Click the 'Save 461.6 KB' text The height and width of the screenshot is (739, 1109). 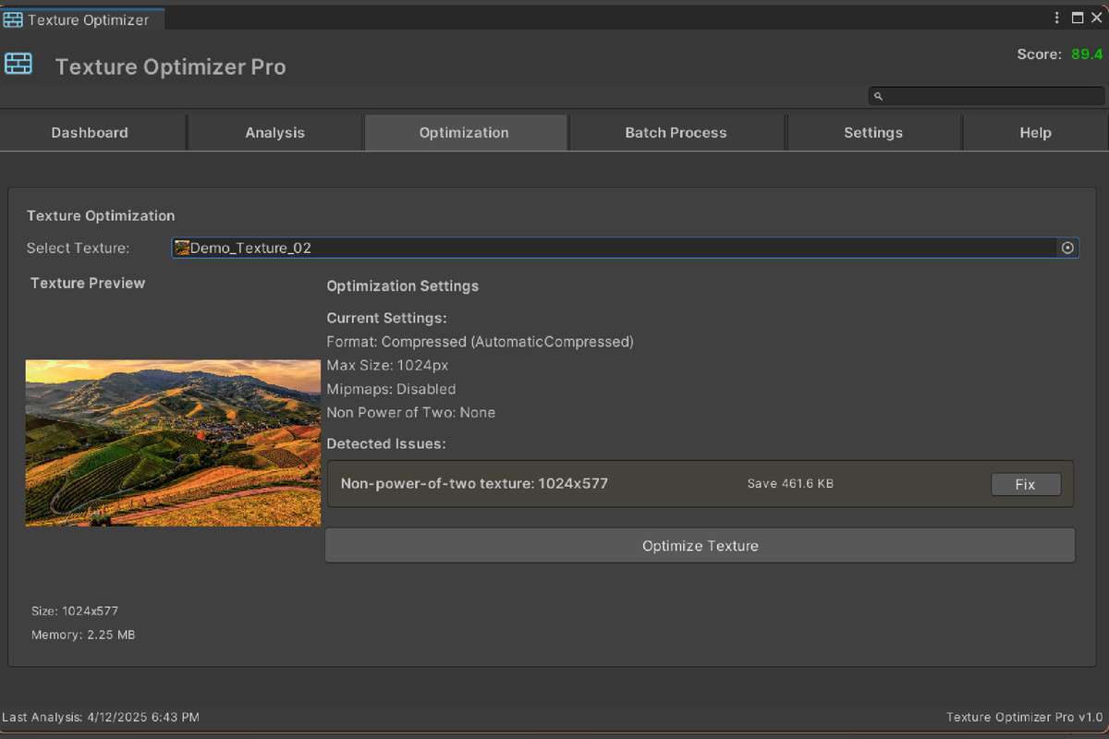point(790,483)
